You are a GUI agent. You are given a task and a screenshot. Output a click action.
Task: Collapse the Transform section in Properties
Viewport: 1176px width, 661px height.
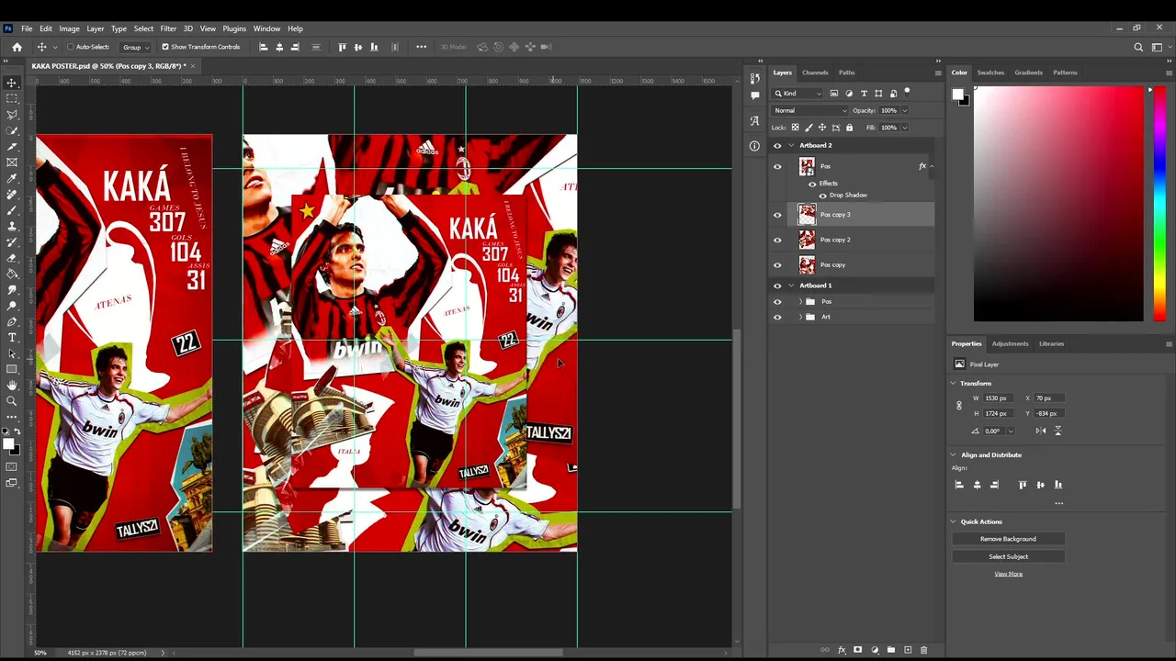click(x=953, y=383)
